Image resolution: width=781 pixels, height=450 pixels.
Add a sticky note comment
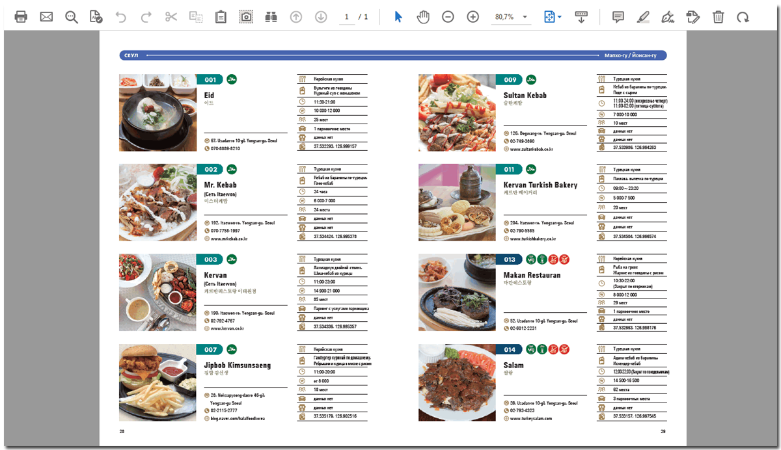[618, 17]
